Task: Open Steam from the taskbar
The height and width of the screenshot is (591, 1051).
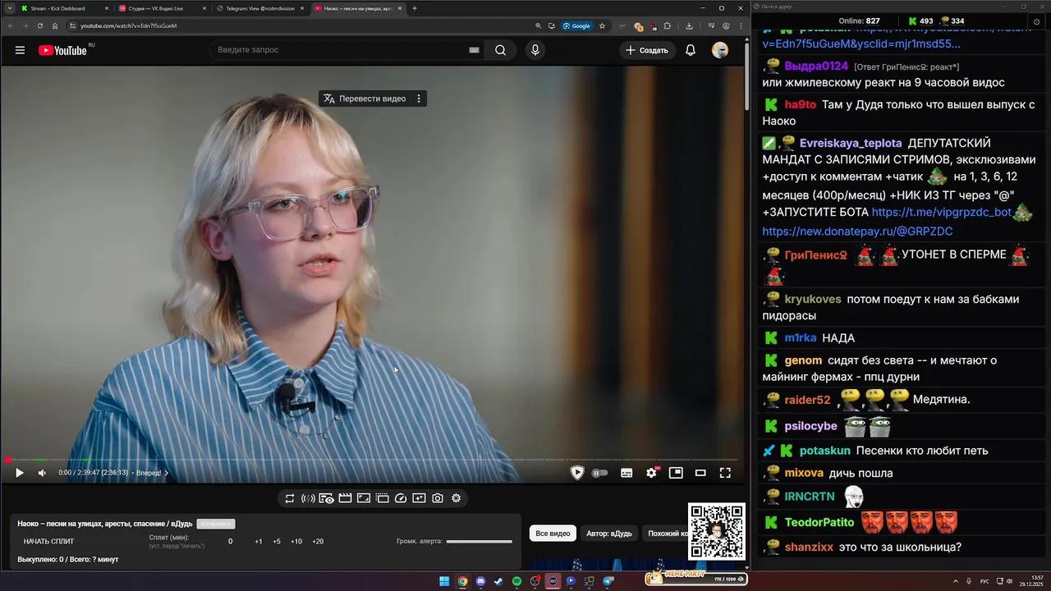Action: click(x=498, y=581)
